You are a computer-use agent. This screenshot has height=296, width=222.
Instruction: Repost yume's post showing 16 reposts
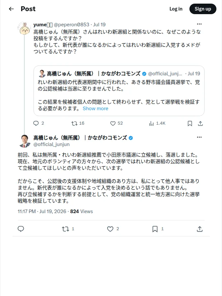pos(74,123)
